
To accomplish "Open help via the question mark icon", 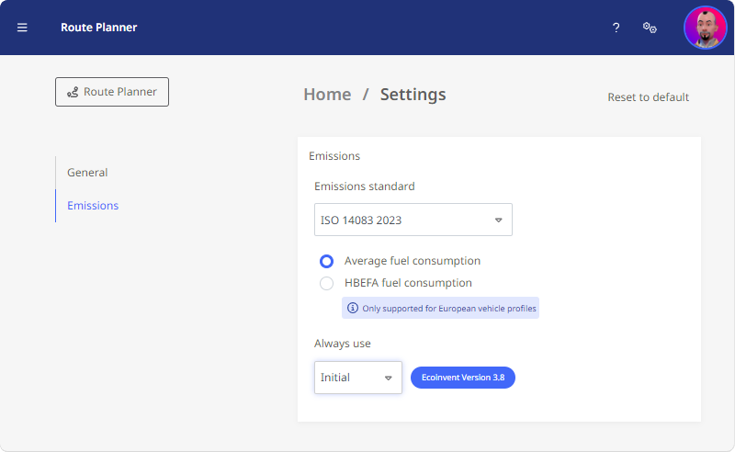I will tap(616, 28).
